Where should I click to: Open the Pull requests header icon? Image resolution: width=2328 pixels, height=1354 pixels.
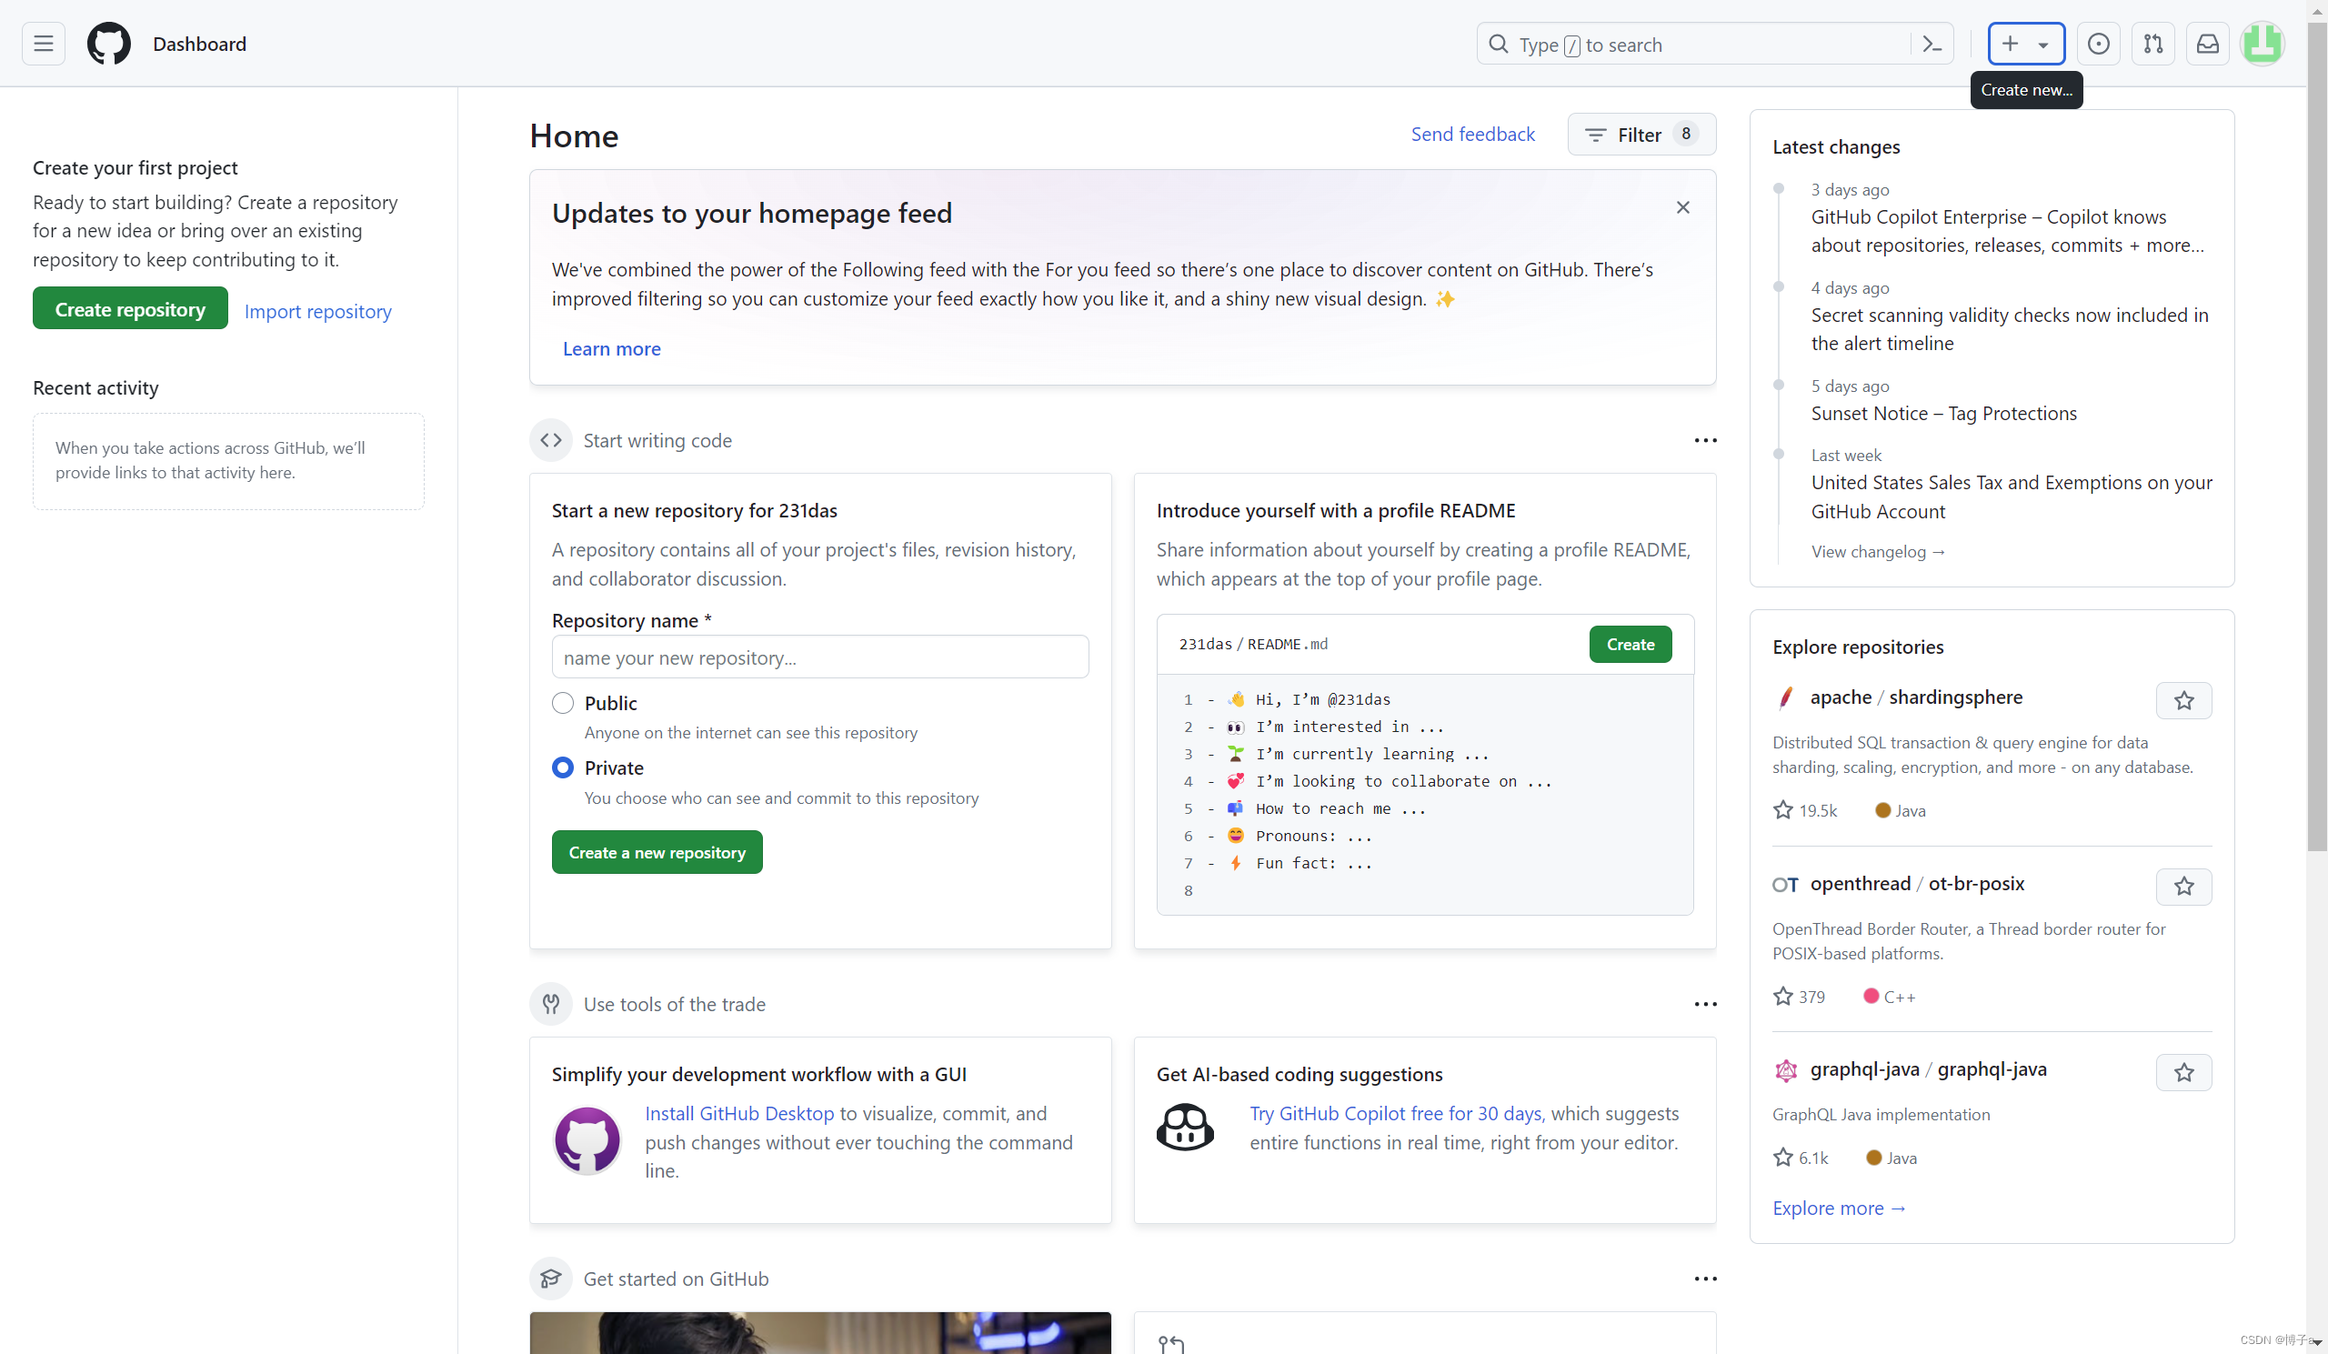pyautogui.click(x=2152, y=44)
